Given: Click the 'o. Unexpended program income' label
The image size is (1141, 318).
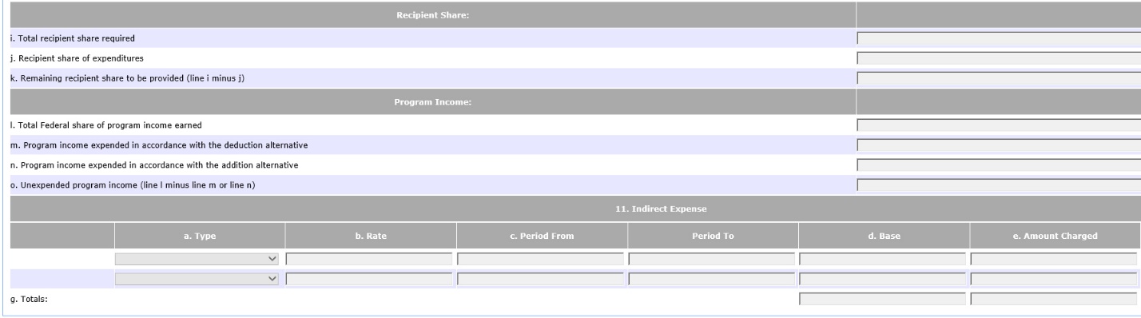Looking at the screenshot, I should 133,185.
